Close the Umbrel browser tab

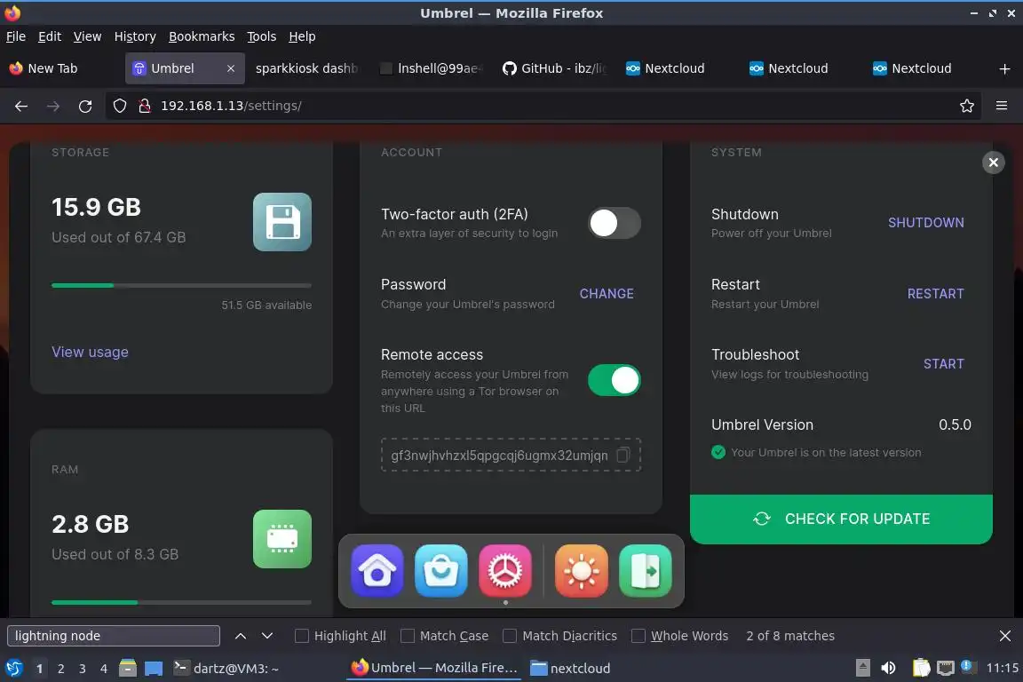(x=230, y=68)
